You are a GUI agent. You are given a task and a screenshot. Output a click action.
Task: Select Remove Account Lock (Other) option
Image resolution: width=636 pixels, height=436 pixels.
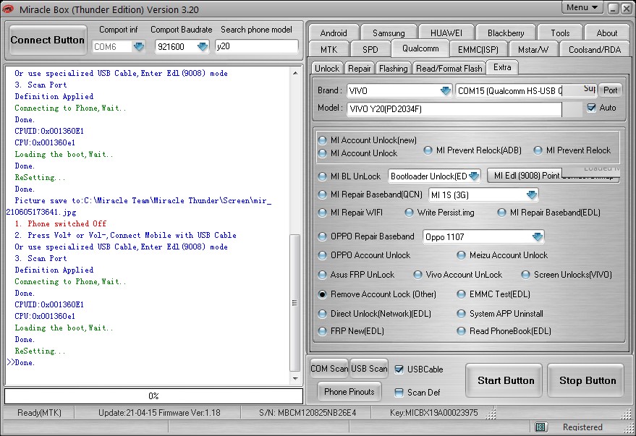(323, 294)
